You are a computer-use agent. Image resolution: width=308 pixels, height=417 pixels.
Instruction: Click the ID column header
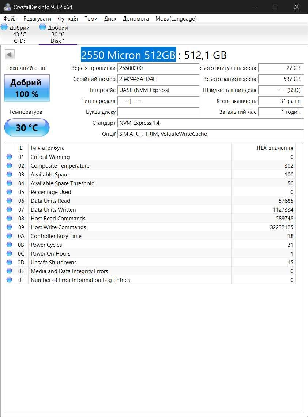[21, 148]
